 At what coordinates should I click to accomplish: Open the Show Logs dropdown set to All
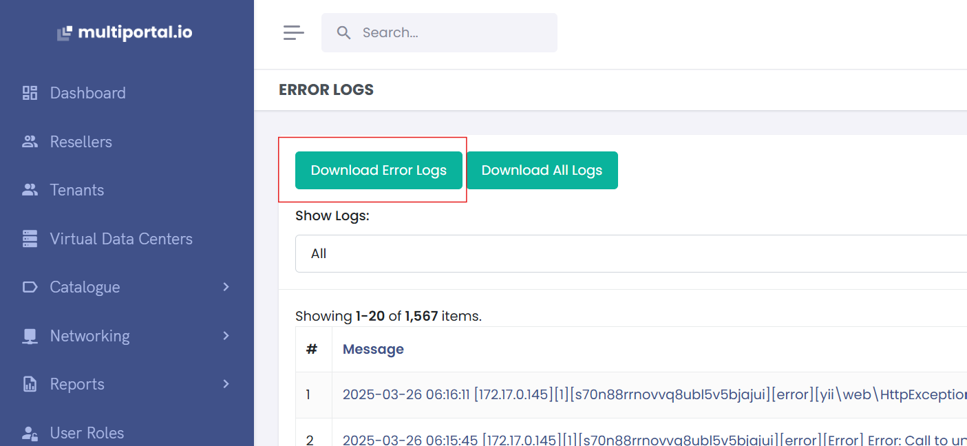[x=631, y=253]
